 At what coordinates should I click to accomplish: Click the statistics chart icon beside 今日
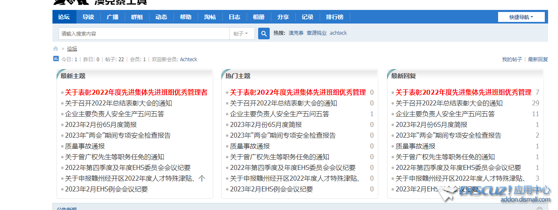tap(56, 59)
